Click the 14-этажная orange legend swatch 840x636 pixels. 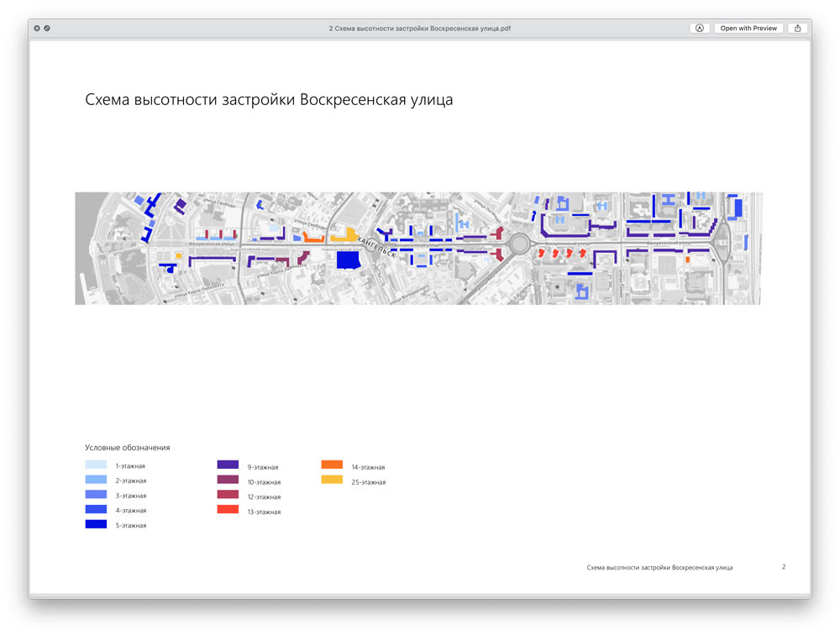[x=332, y=465]
